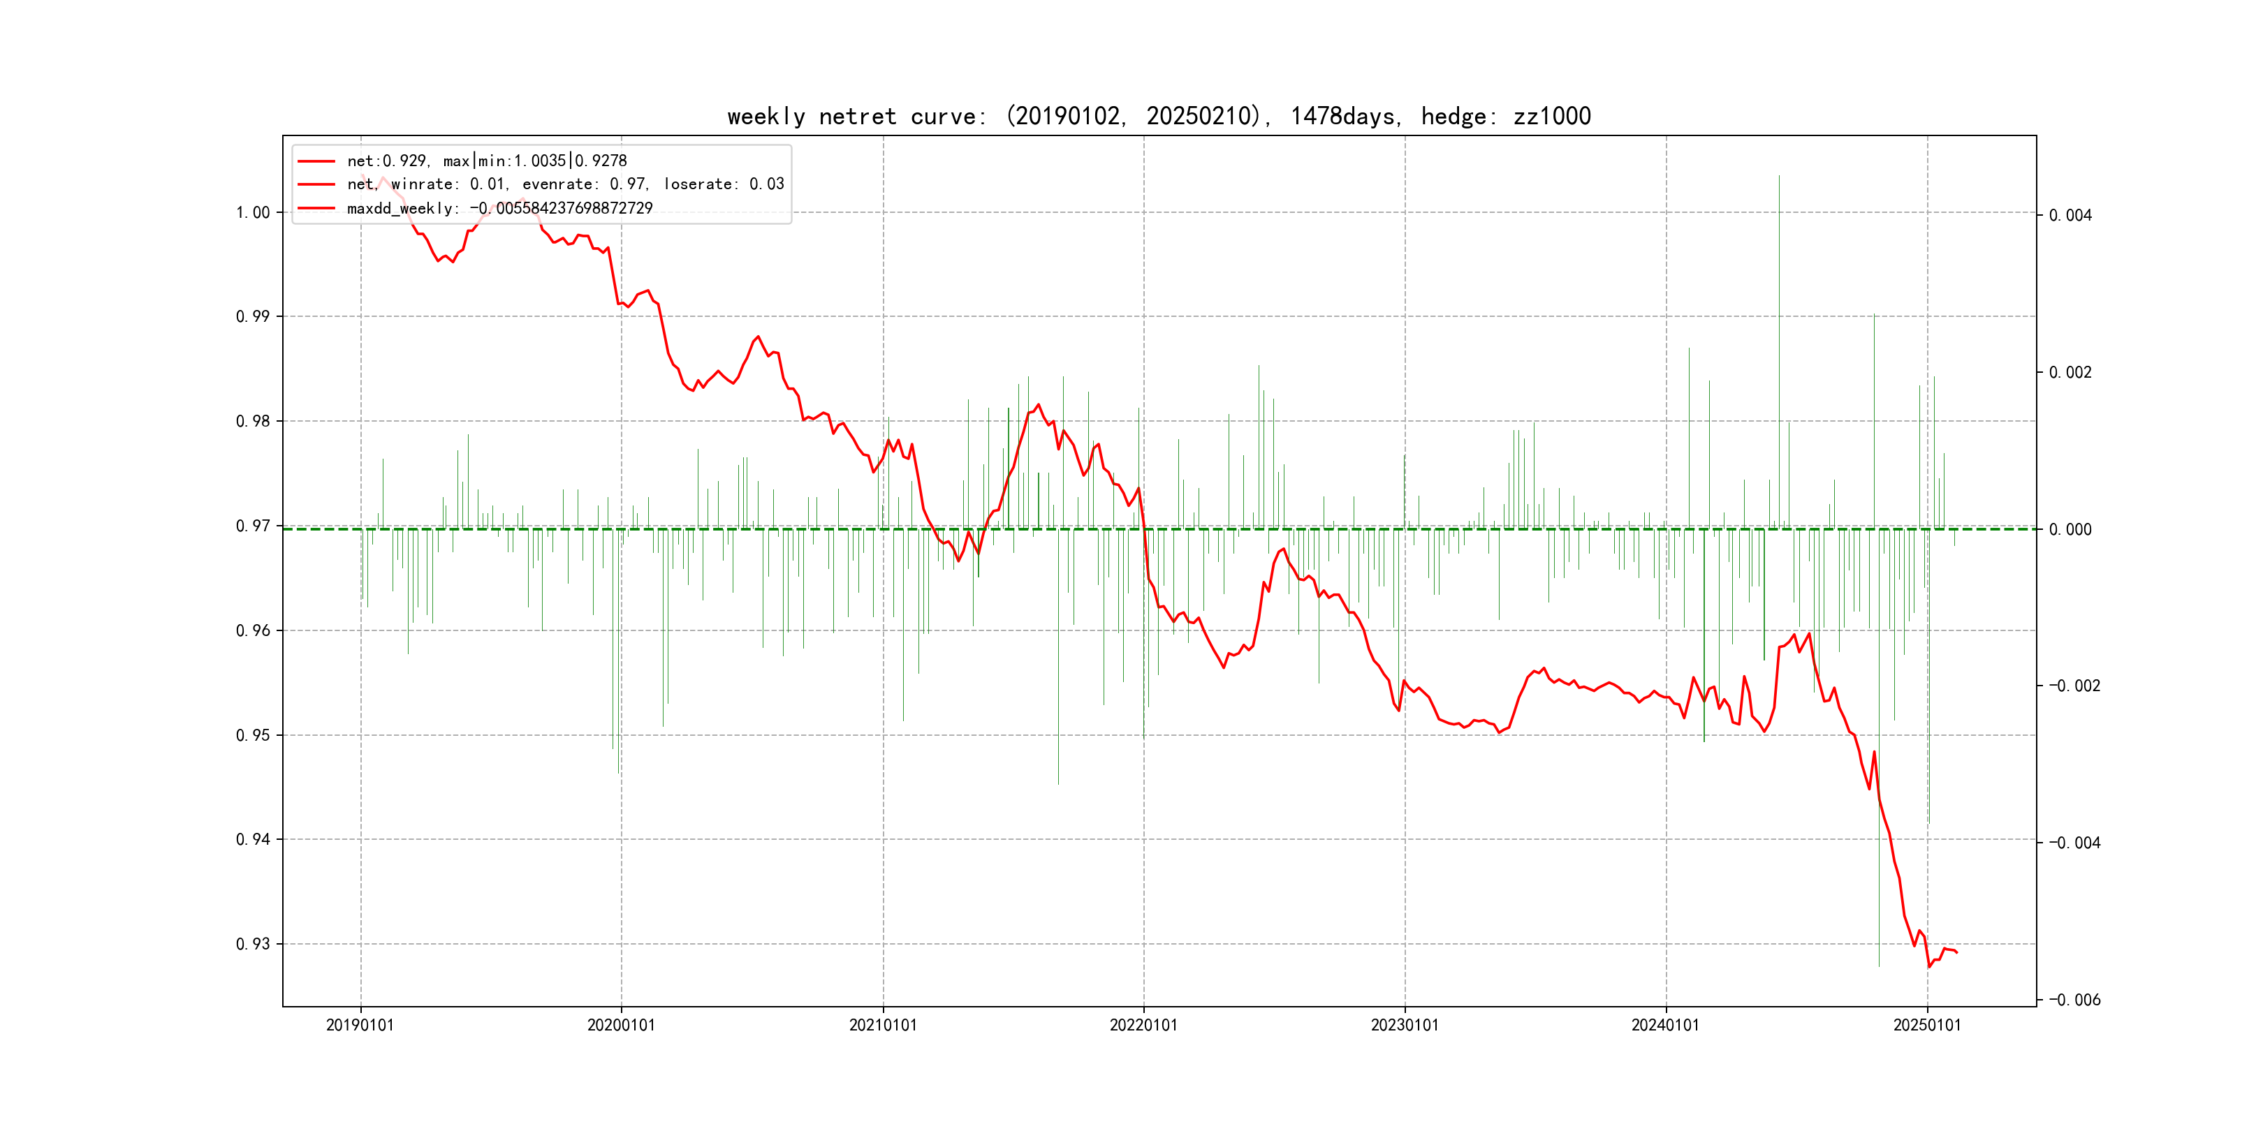Click the 20250101 x-axis date label
Viewport: 2263px width, 1131px height.
[1926, 1025]
